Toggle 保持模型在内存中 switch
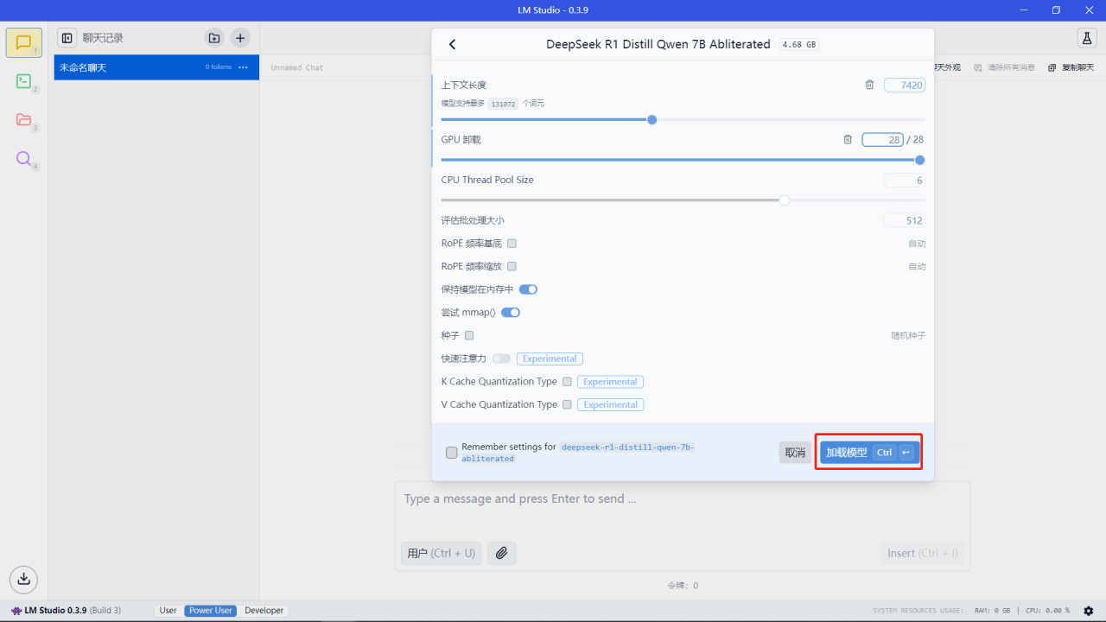The width and height of the screenshot is (1106, 622). [528, 289]
